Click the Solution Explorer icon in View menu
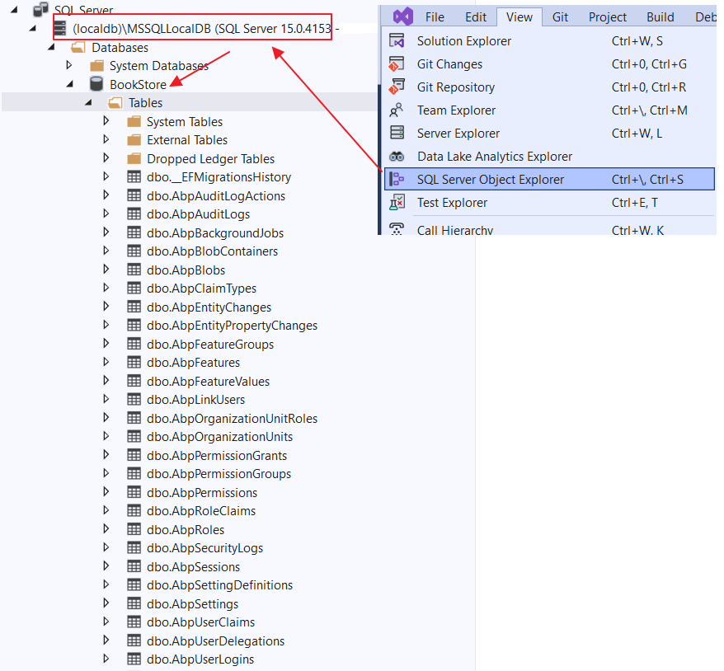The image size is (724, 671). (397, 40)
